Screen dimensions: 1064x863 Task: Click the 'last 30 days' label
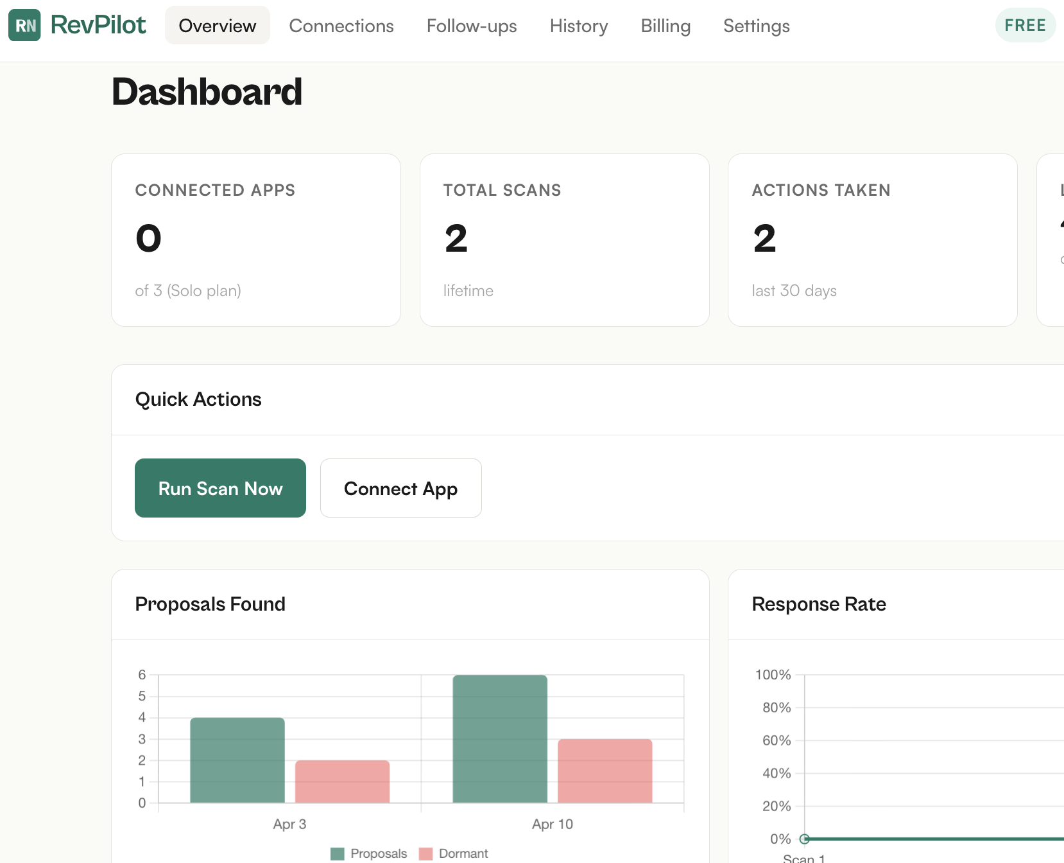click(x=794, y=291)
